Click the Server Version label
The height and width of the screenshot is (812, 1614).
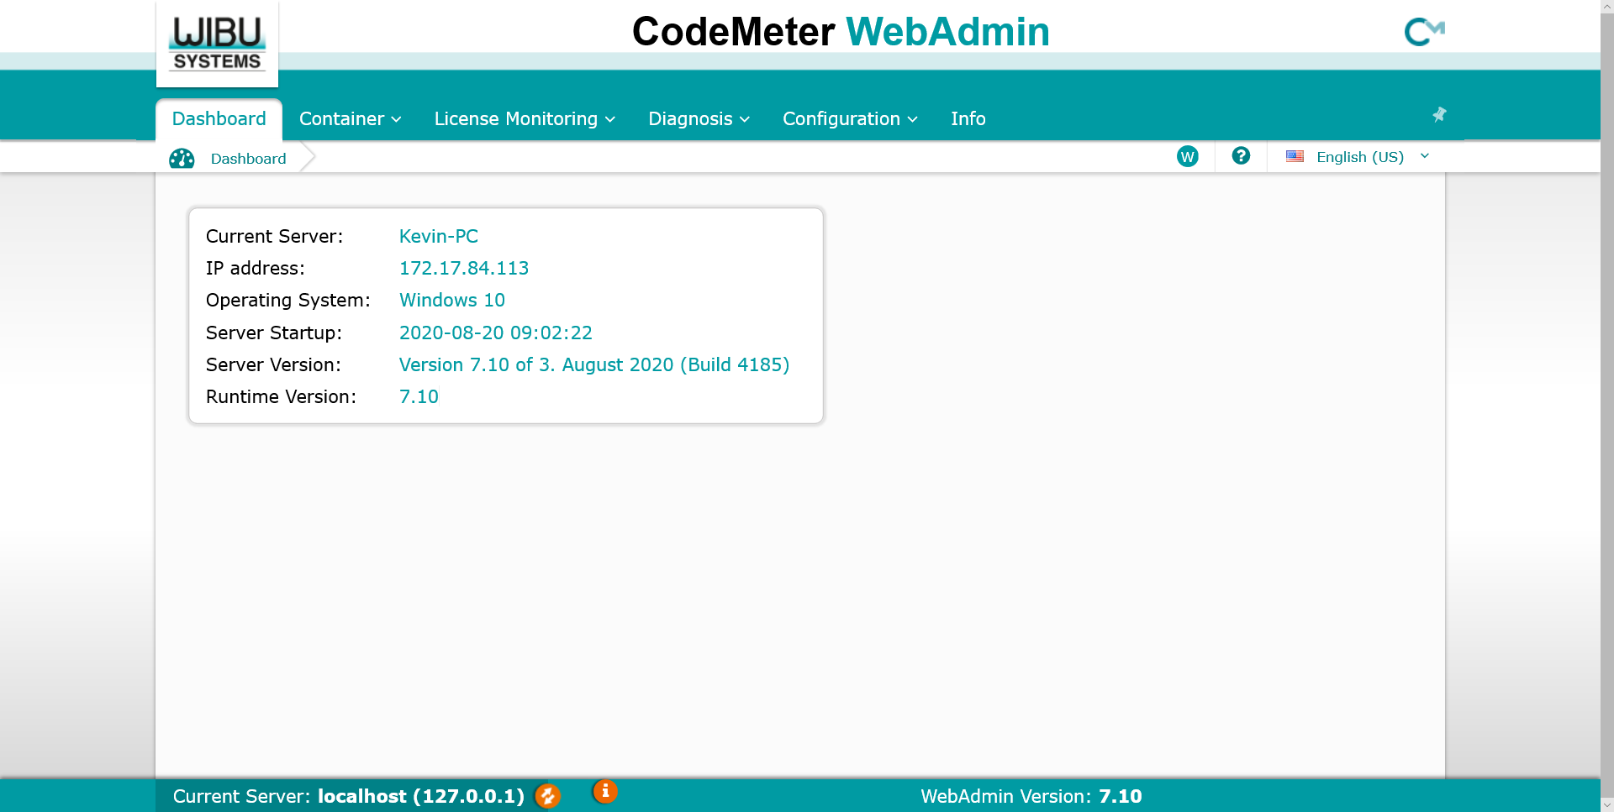click(273, 364)
